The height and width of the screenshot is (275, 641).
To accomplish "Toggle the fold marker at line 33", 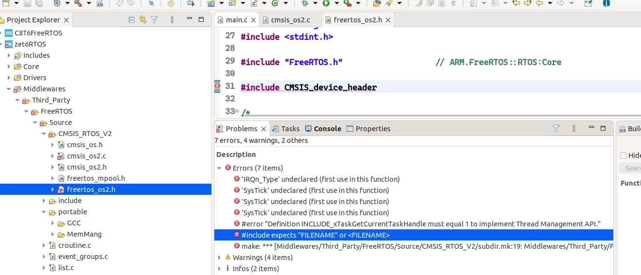I will point(237,112).
